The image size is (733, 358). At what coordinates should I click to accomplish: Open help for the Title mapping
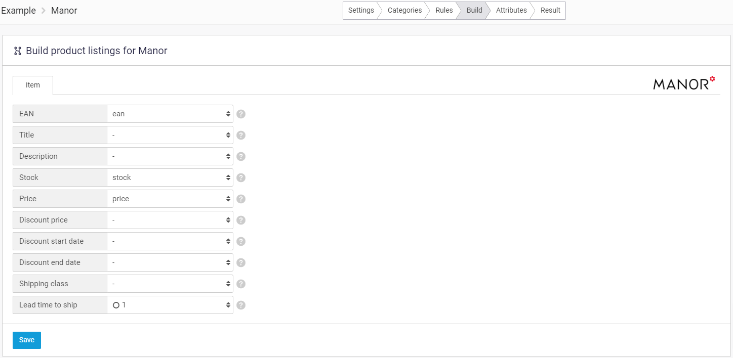point(240,135)
